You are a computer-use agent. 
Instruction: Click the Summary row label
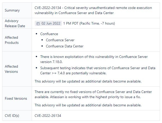pos(12,11)
